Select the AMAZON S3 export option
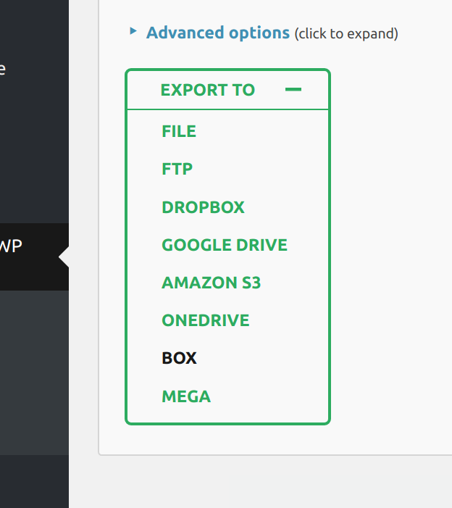The height and width of the screenshot is (508, 452). tap(211, 283)
